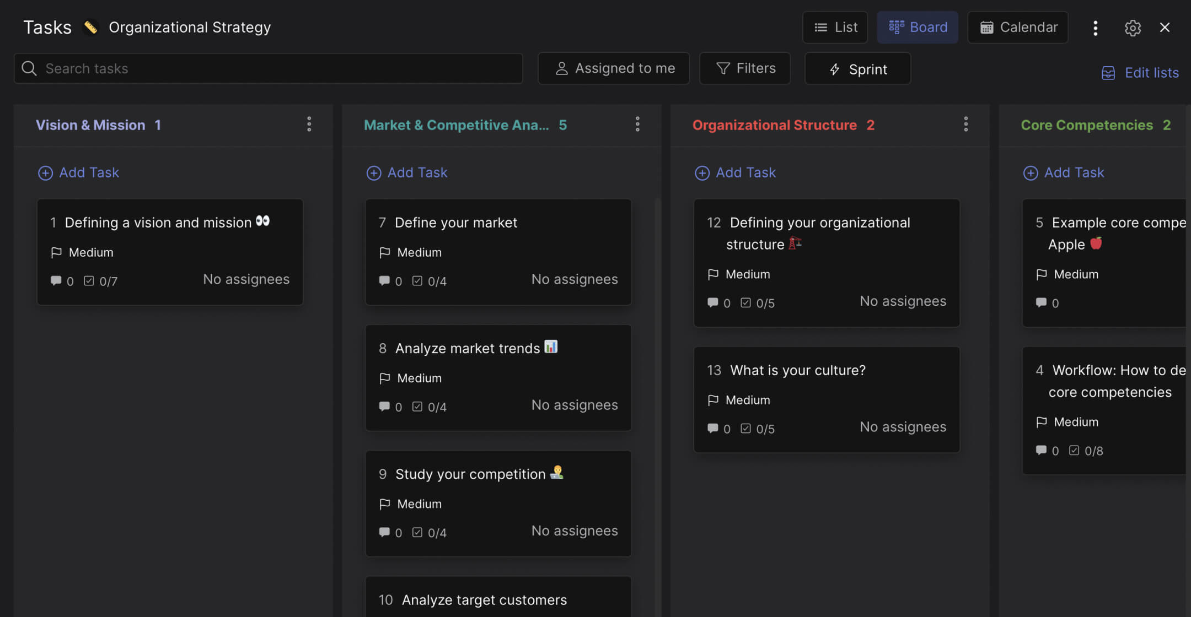Add a task to Core Competencies
1191x617 pixels.
pos(1064,172)
